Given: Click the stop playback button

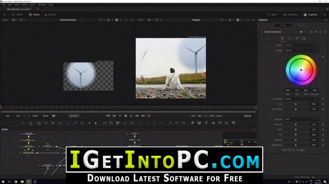Looking at the screenshot, I should pyautogui.click(x=125, y=116).
